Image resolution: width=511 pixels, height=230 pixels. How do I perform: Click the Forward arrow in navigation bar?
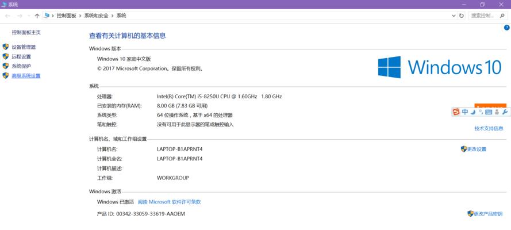tap(20, 16)
